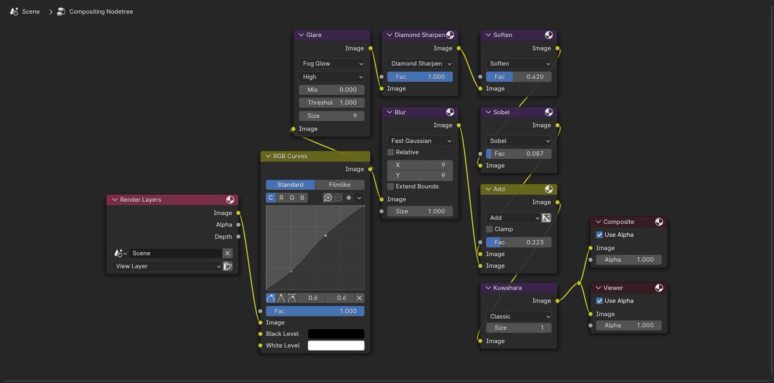Enable Clamp checkbox in Add node

pyautogui.click(x=490, y=229)
